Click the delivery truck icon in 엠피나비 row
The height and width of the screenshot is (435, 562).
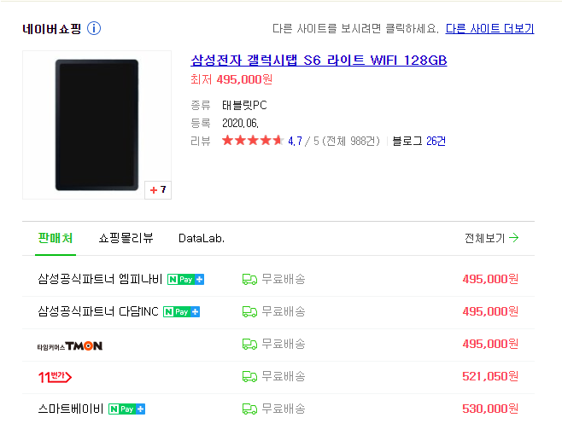click(249, 279)
